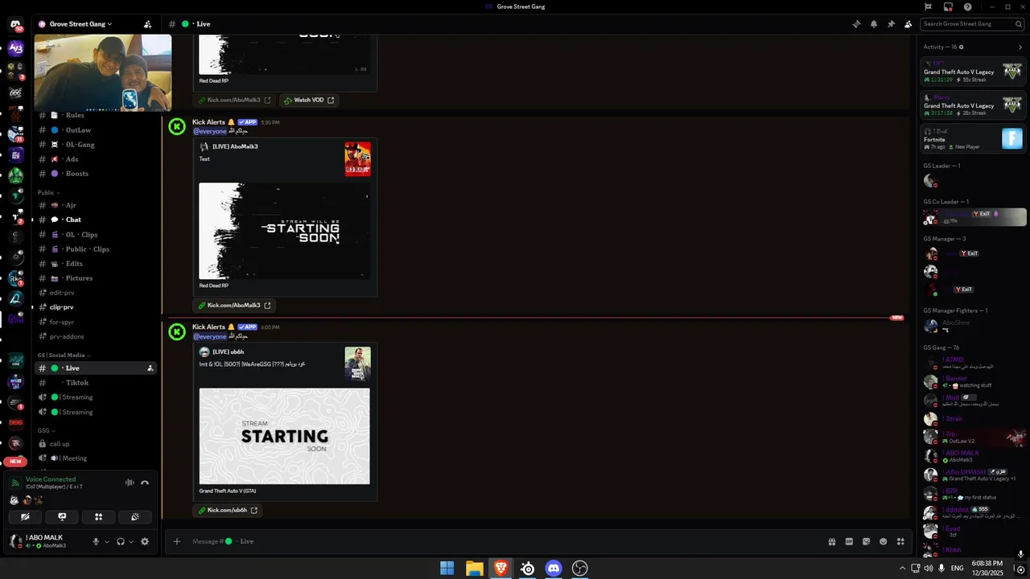Open the GIF picker

tap(849, 541)
